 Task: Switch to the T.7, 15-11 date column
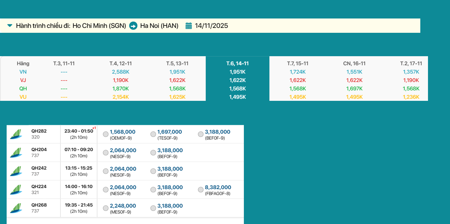[x=298, y=64]
